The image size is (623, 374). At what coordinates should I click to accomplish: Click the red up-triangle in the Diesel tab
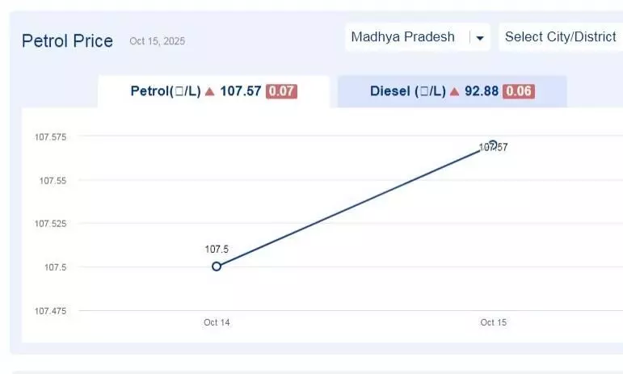455,92
